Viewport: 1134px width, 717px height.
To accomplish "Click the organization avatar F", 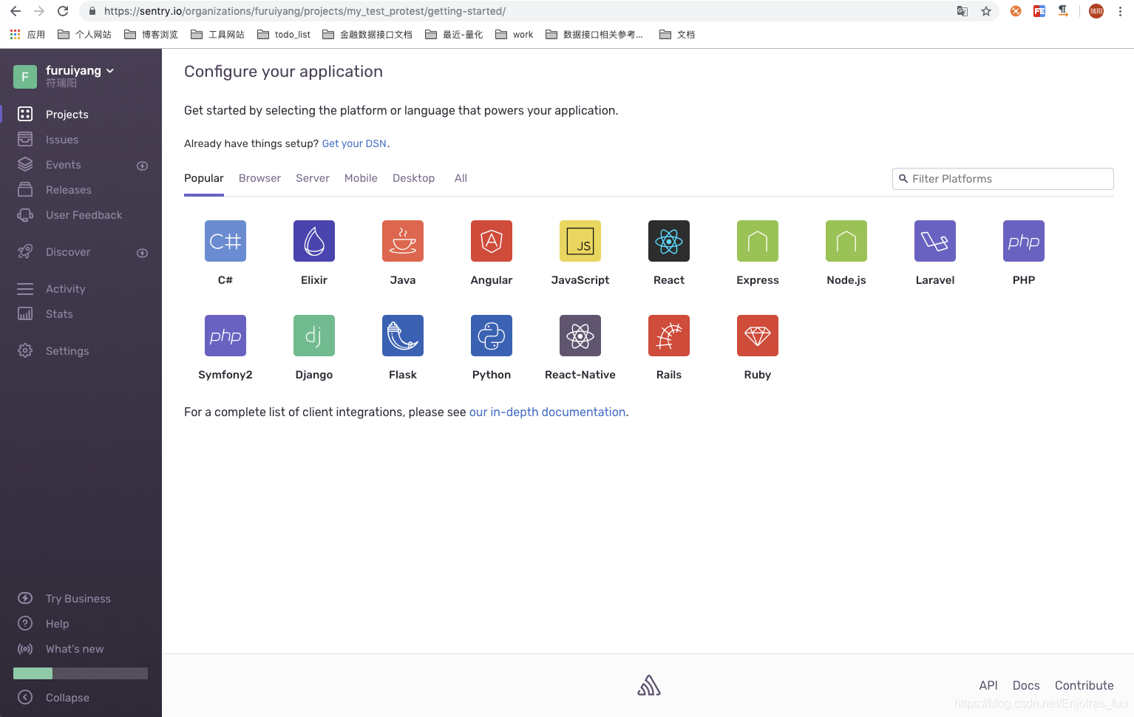I will [x=25, y=76].
